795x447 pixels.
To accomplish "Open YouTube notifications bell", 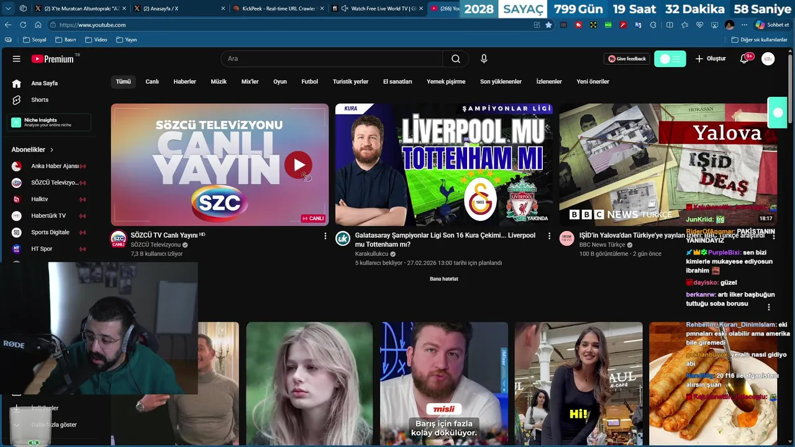I will coord(745,59).
